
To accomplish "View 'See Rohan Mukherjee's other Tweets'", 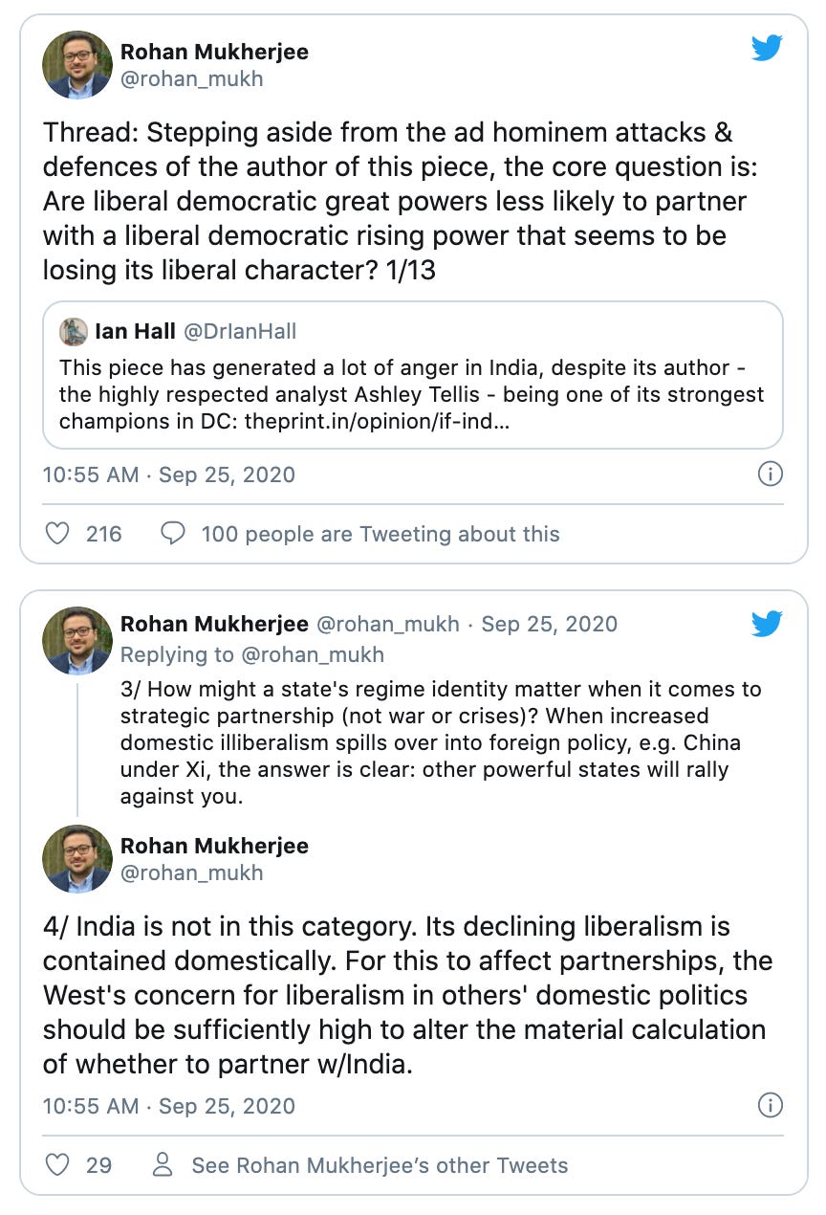I will coord(380,1164).
